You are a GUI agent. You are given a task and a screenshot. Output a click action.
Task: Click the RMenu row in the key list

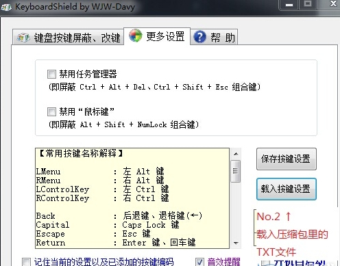coord(100,181)
